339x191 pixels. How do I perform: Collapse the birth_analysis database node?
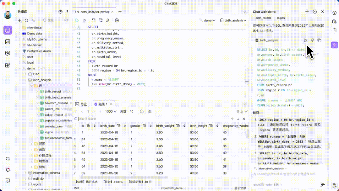click(x=25, y=80)
